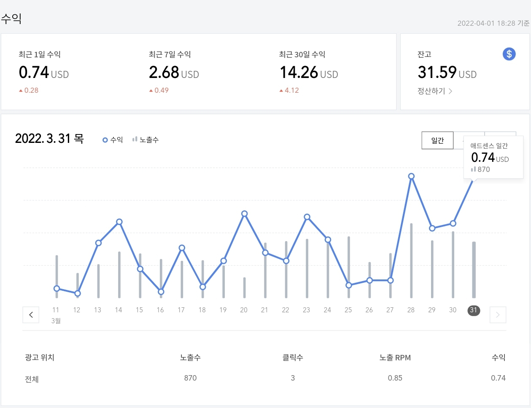Screen dimensions: 531x408
Task: Click the revenue data point for March 14
Action: click(119, 222)
